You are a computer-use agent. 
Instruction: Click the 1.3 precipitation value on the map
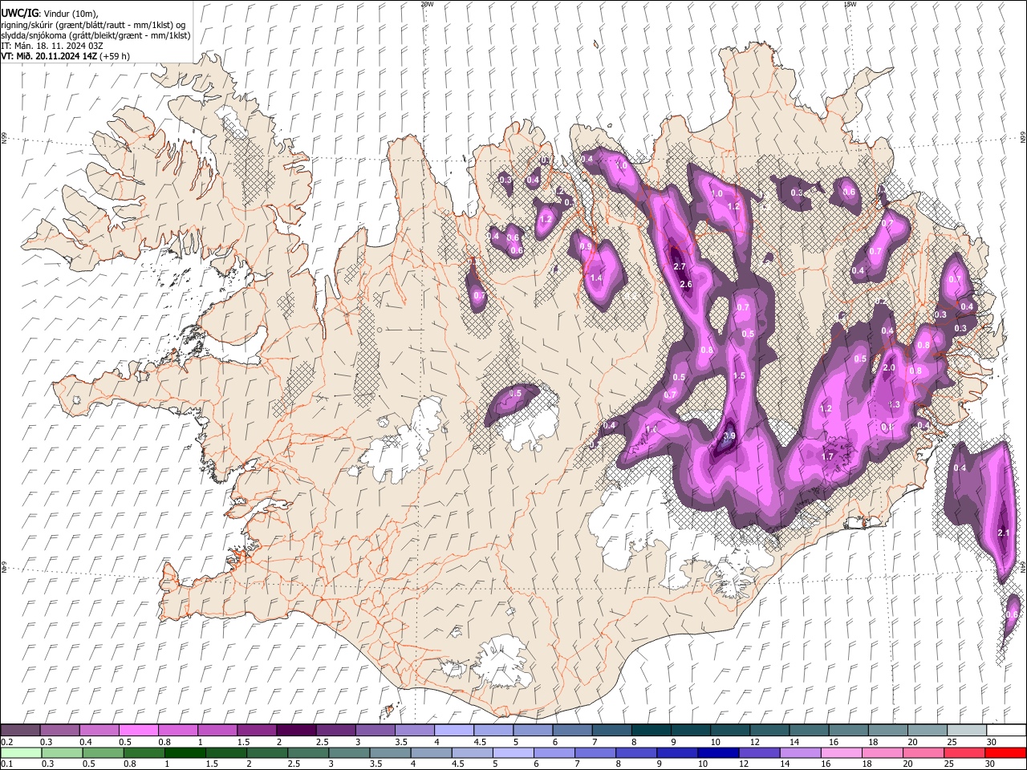point(895,405)
